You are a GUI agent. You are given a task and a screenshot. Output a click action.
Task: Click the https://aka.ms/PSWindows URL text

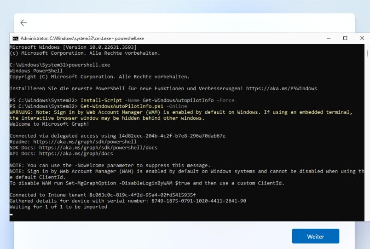click(x=282, y=88)
